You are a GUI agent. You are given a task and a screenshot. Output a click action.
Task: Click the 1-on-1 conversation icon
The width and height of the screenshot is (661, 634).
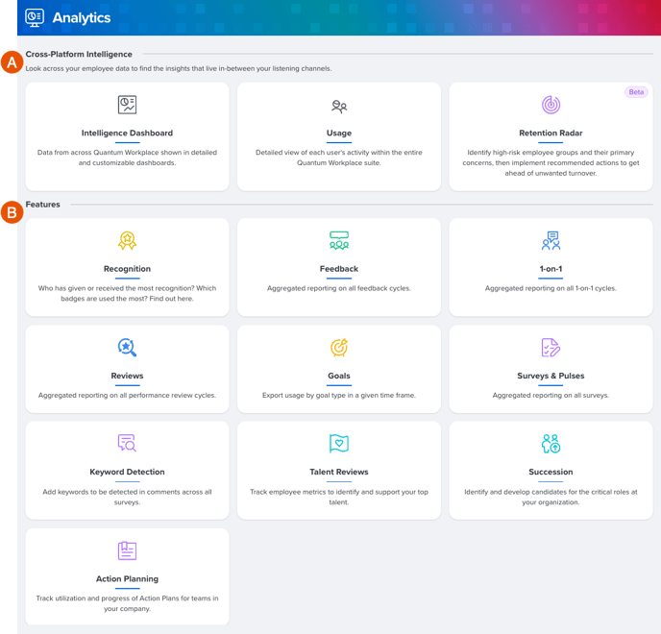[551, 241]
